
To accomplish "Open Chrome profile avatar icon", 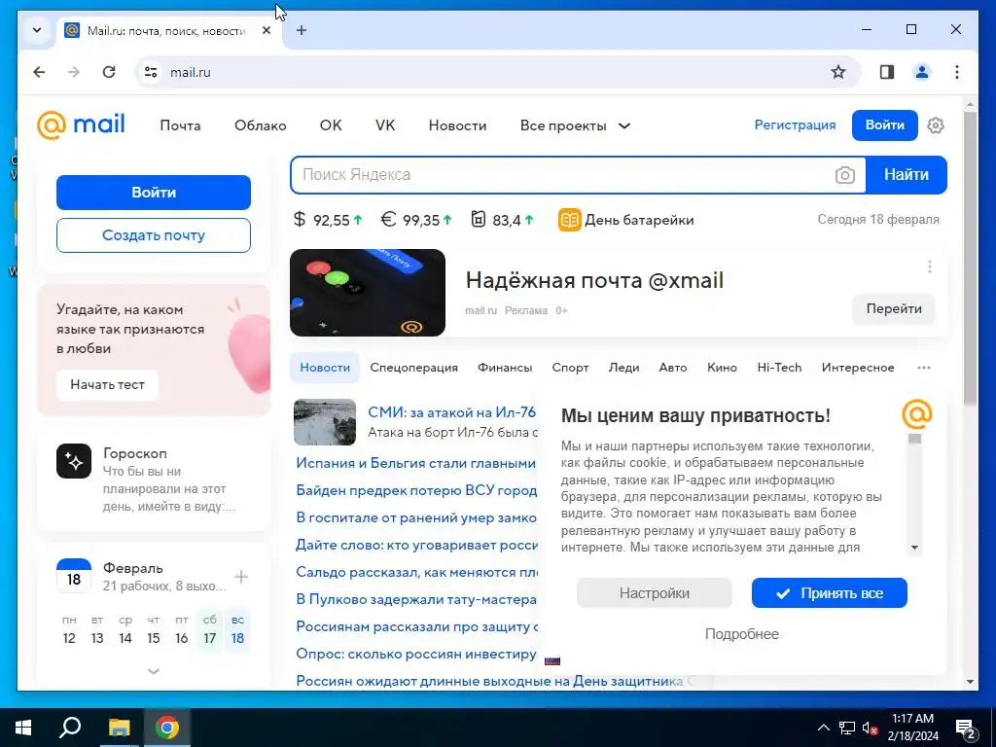I will tap(922, 72).
